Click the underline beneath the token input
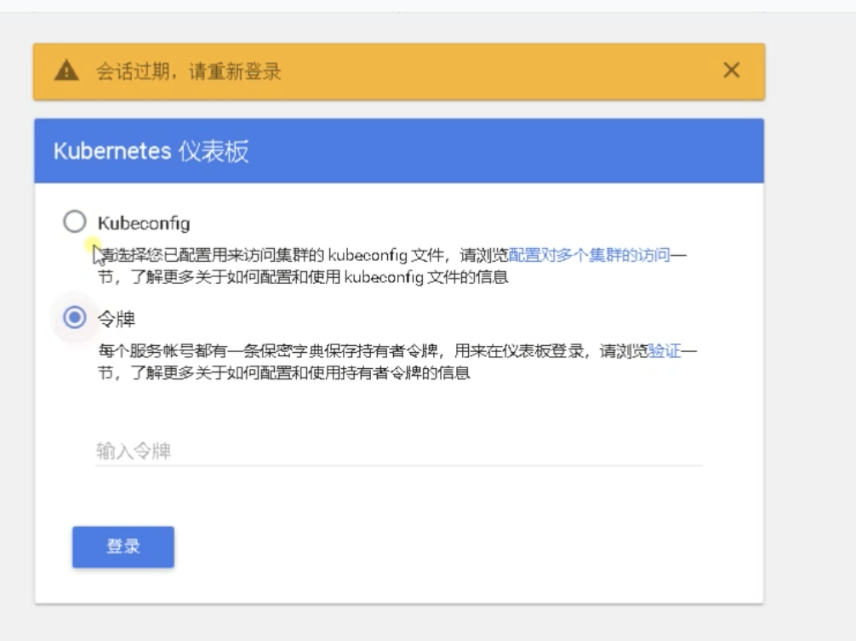856x641 pixels. click(398, 465)
